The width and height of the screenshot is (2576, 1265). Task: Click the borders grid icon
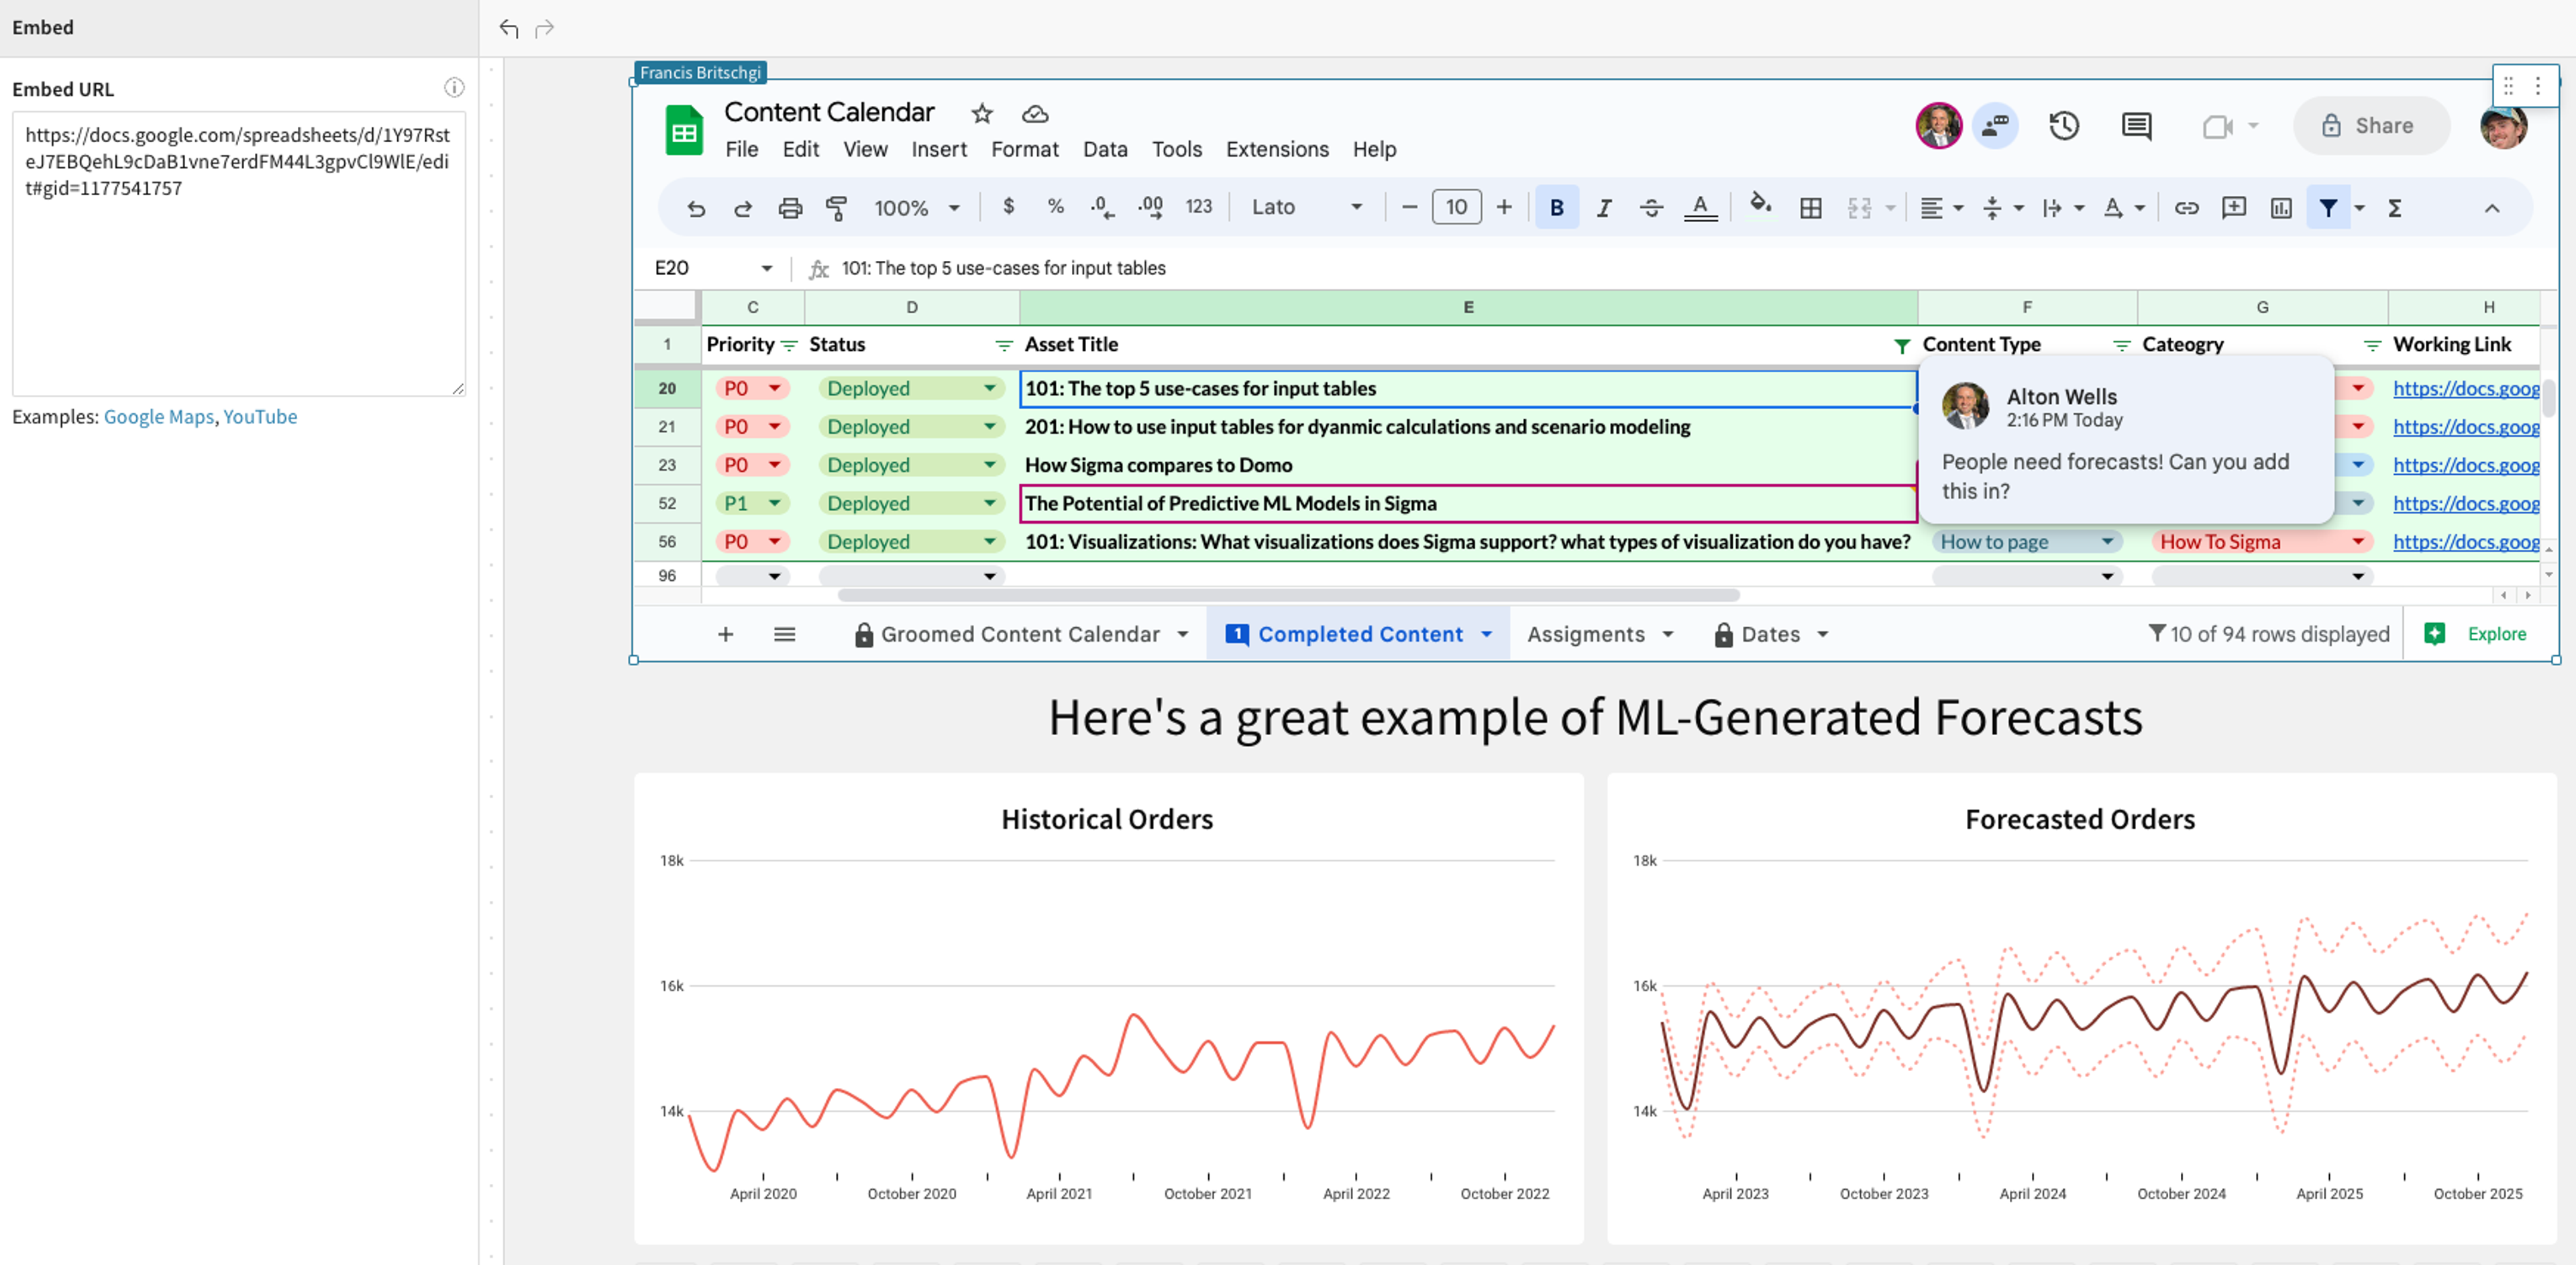1810,207
